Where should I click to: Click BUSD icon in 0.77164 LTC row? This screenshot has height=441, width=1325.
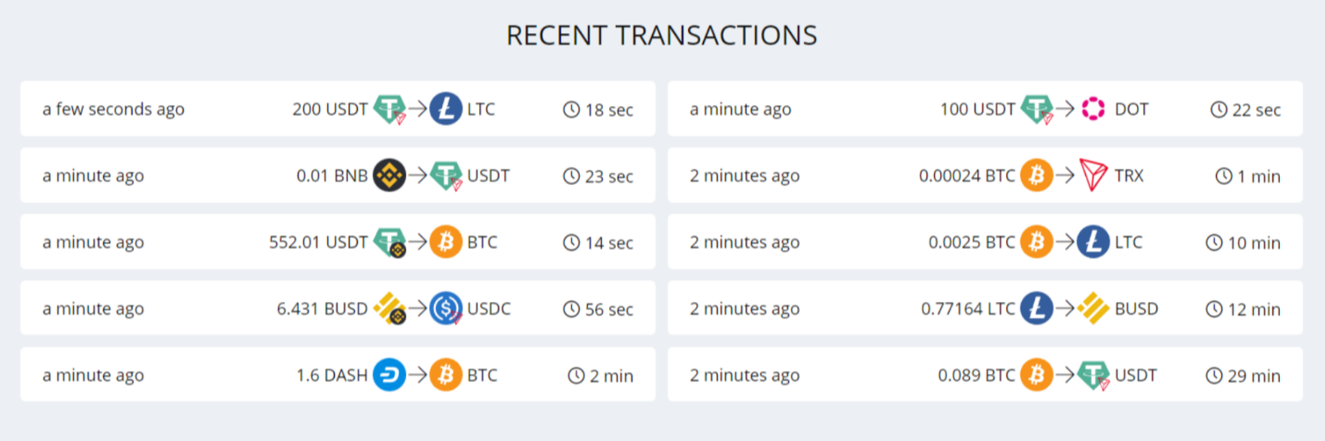[1093, 308]
